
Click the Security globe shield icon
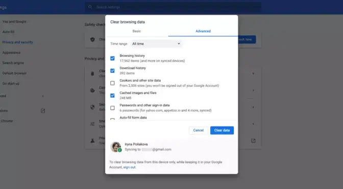tap(92, 107)
